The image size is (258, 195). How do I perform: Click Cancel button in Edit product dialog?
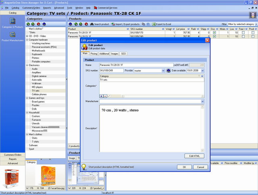click(x=200, y=167)
